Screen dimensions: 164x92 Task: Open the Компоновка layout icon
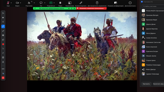coord(70,3)
